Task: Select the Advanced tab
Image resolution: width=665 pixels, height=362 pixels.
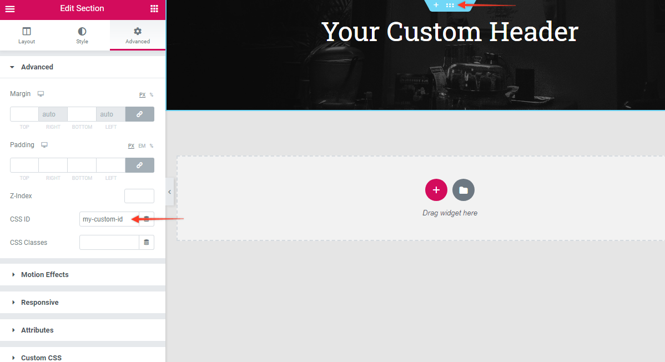Action: click(x=138, y=35)
